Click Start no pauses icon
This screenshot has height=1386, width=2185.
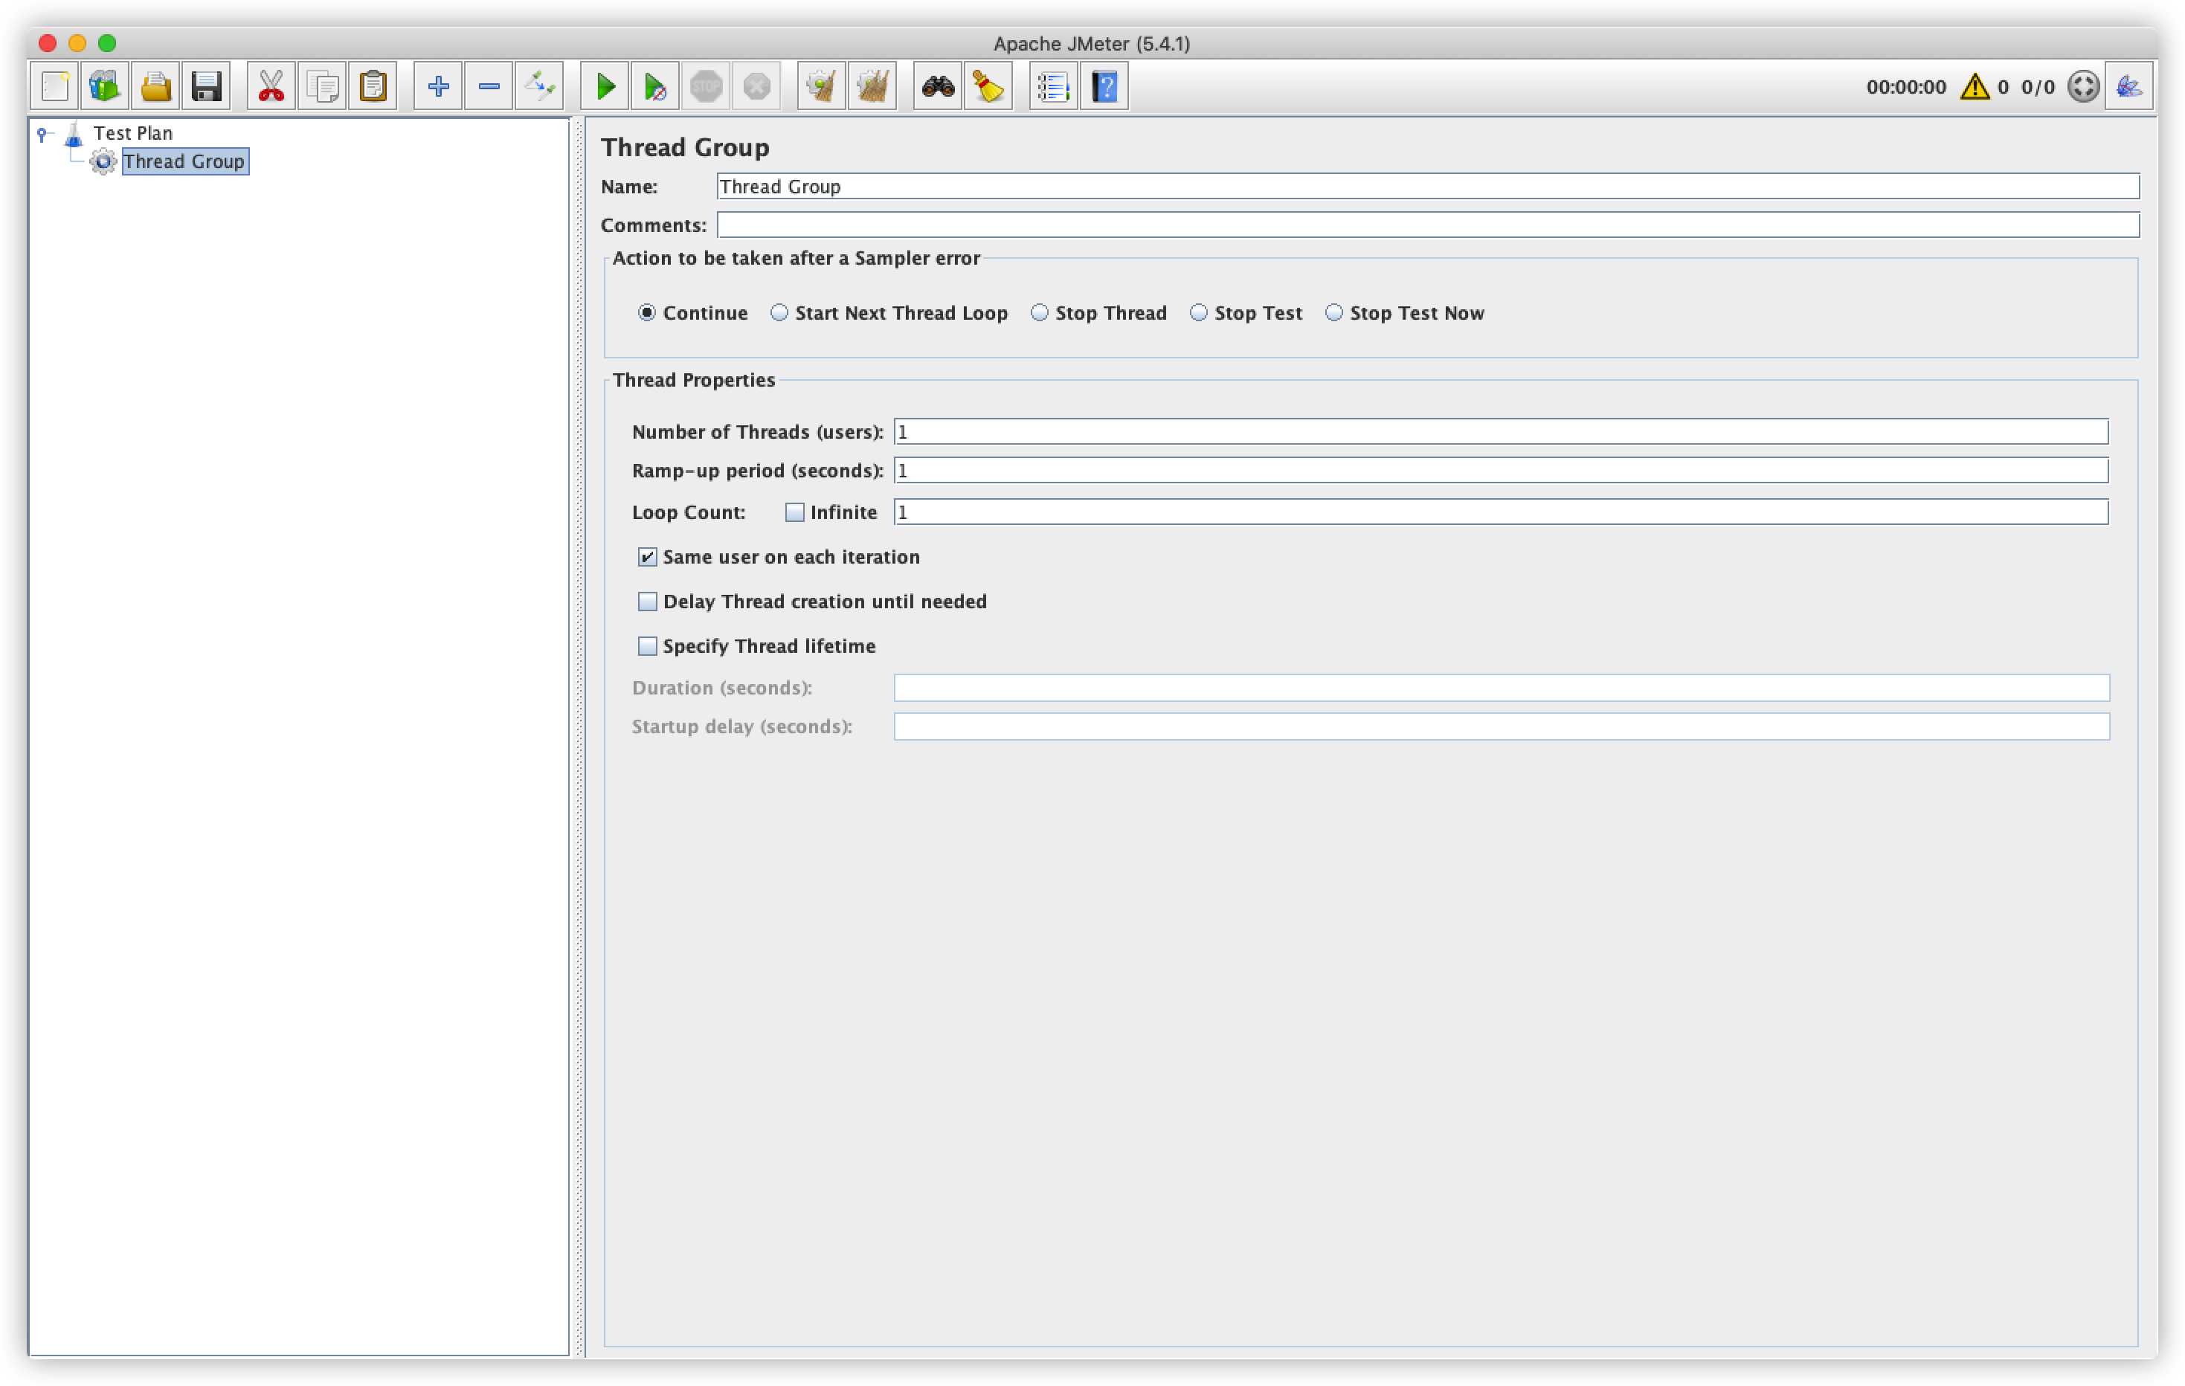click(654, 86)
